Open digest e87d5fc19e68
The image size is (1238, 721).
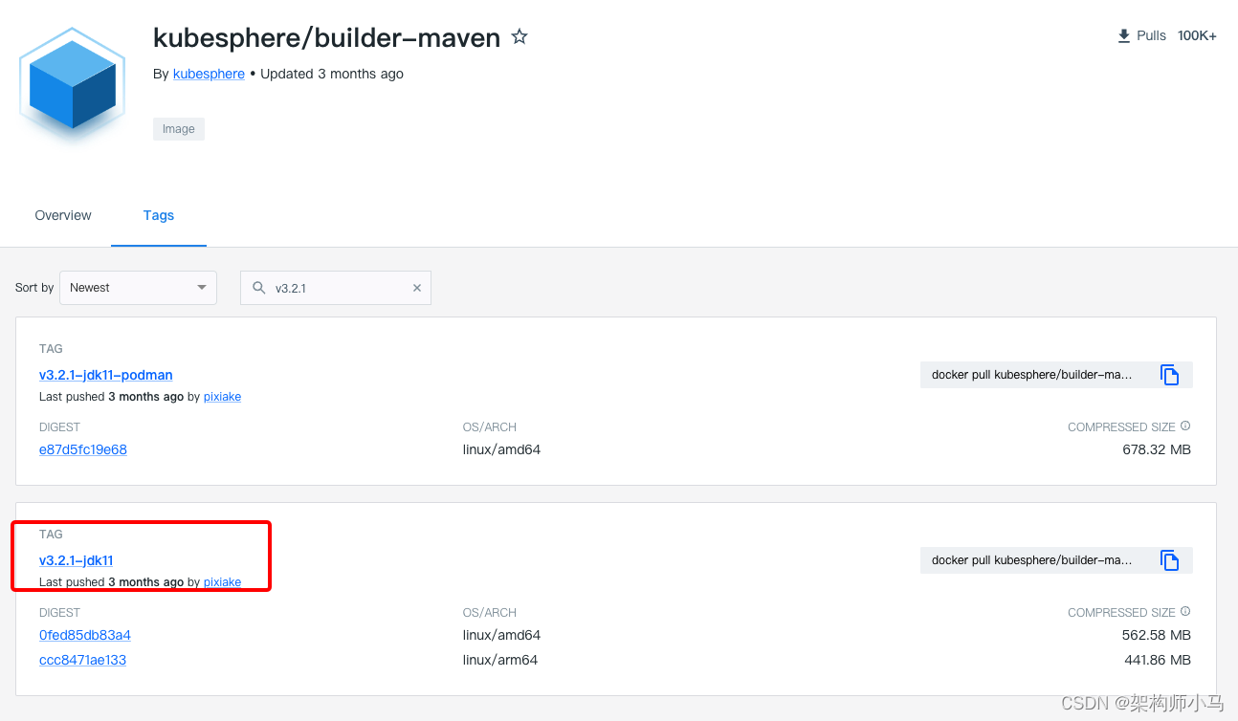[x=82, y=449]
